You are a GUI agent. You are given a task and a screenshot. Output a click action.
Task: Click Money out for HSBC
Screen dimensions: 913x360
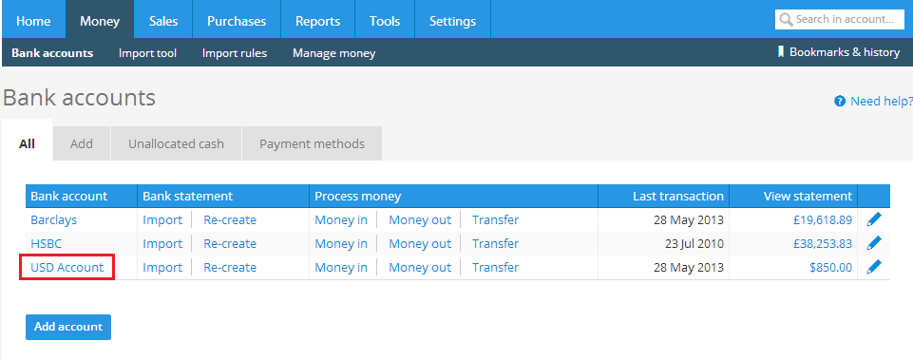point(420,243)
